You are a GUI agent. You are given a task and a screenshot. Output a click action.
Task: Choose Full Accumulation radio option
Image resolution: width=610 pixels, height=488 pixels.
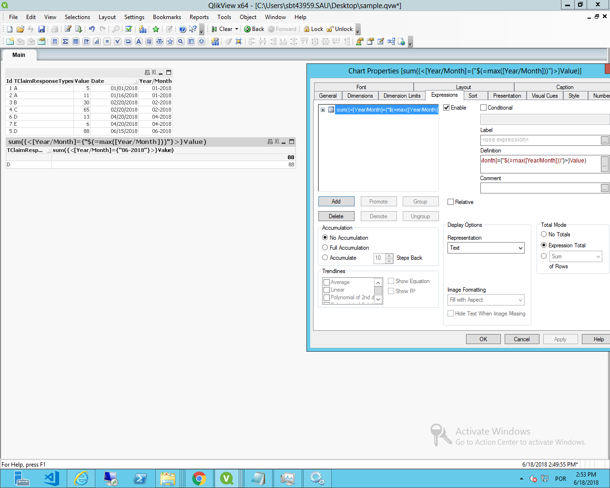325,248
